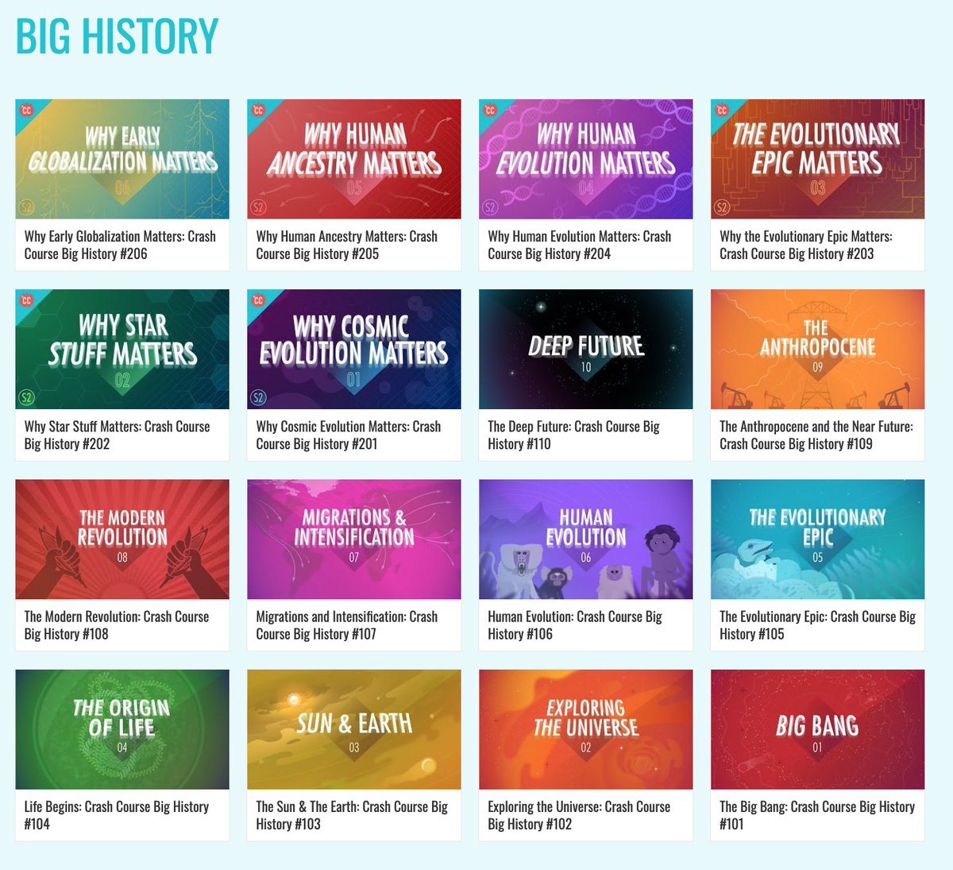Click The Sun & The Earth #103 title
The width and height of the screenshot is (953, 870).
352,815
